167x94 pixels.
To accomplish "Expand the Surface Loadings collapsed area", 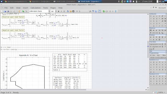I will click(x=1, y=49).
